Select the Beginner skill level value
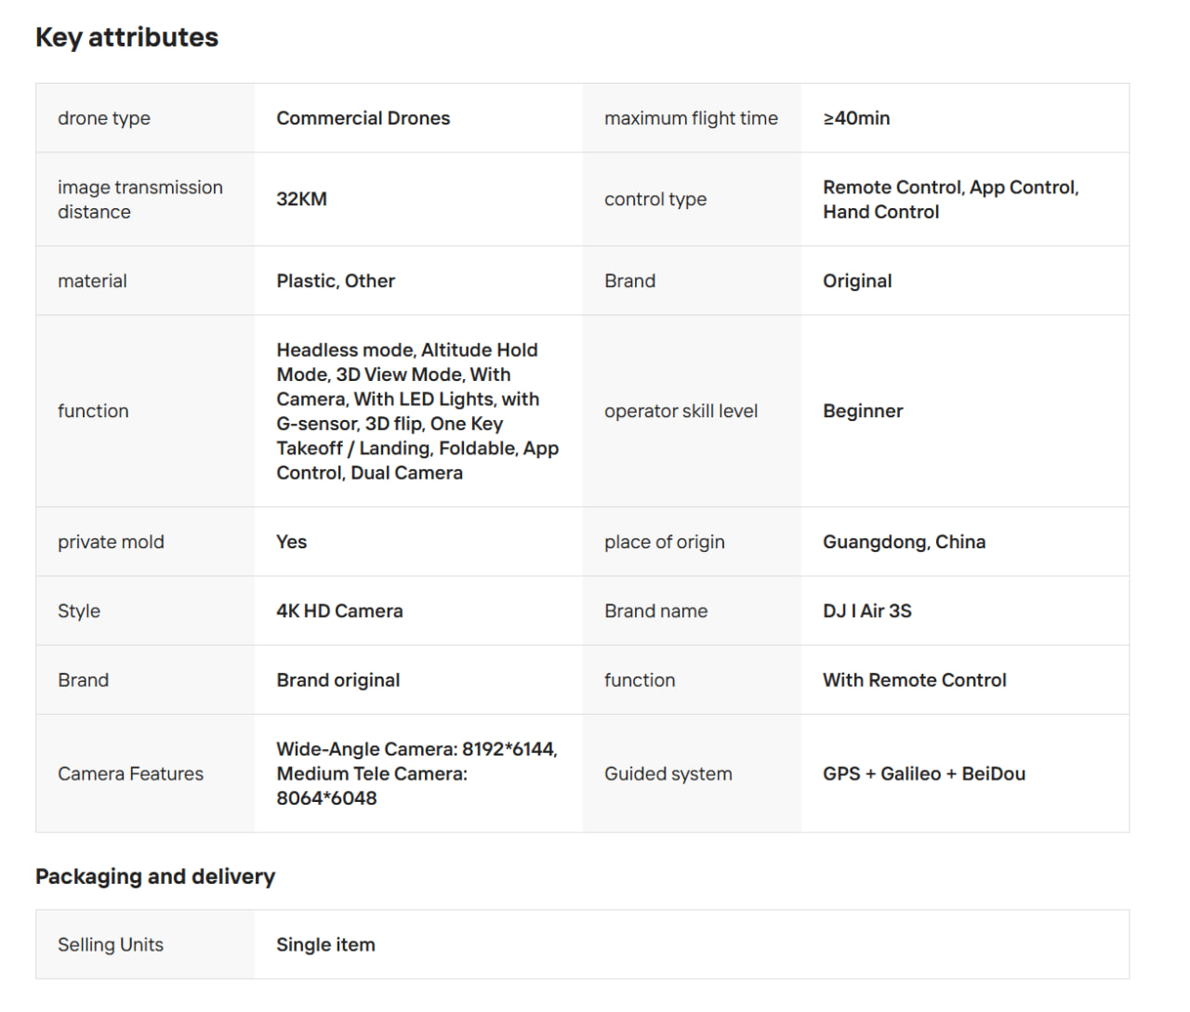The image size is (1190, 1012). tap(863, 411)
